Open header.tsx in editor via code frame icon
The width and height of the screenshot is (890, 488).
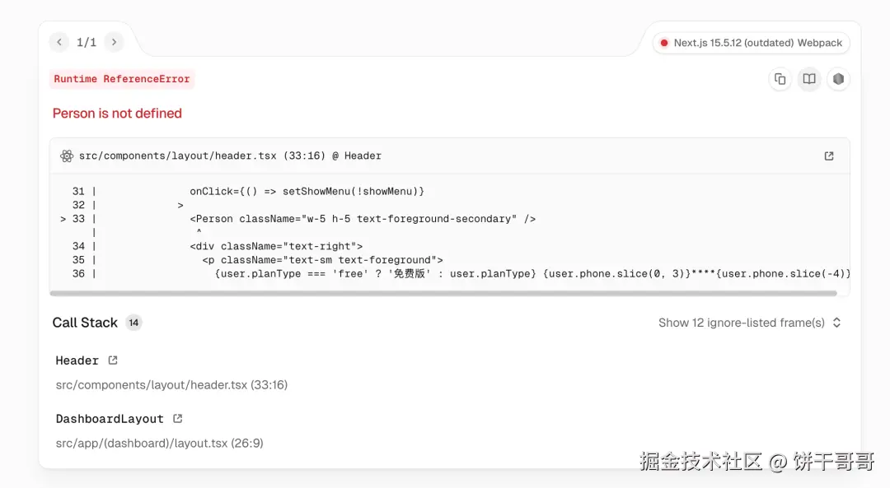829,156
